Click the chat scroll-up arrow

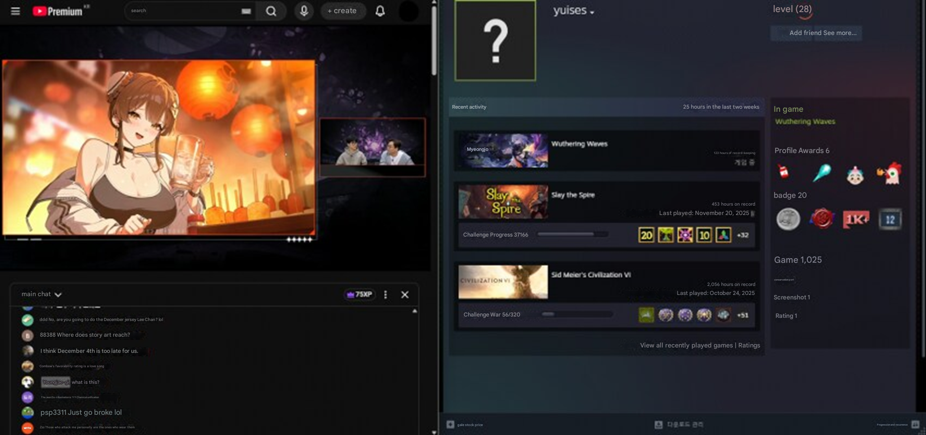pos(415,311)
